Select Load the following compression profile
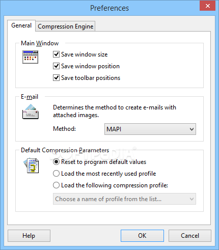The image size is (219, 250). pyautogui.click(x=56, y=185)
